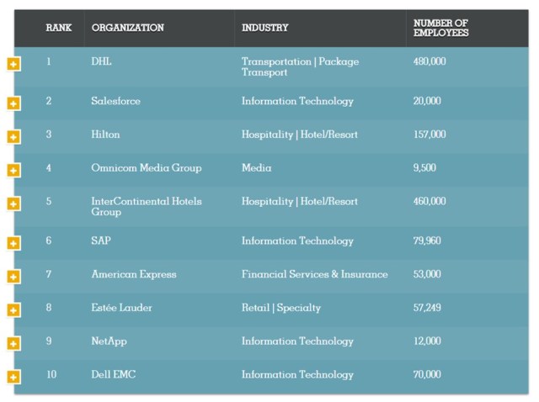Click the Organization column header

127,28
